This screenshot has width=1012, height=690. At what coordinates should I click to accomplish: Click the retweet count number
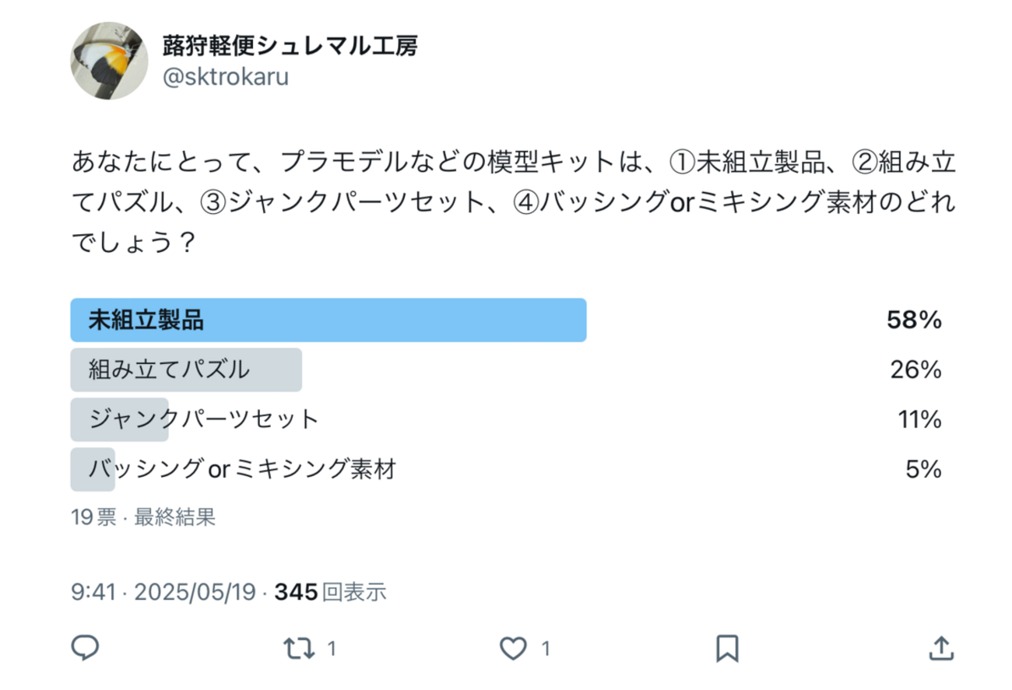[x=331, y=648]
